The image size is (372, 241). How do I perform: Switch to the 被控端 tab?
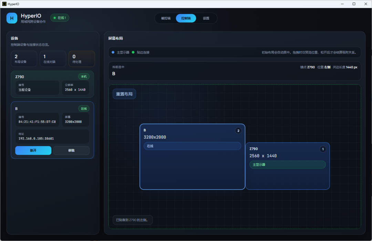click(x=166, y=18)
